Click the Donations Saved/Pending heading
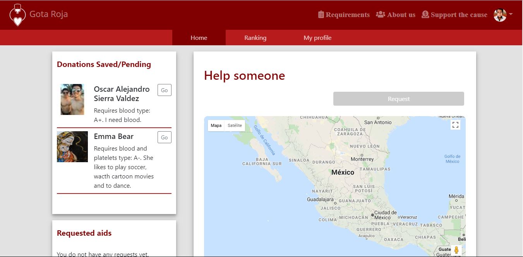Viewport: 523px width, 257px height. tap(104, 64)
